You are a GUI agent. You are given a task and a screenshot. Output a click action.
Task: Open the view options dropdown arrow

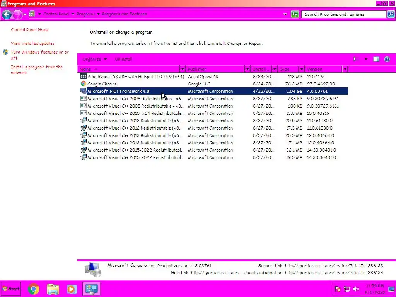pyautogui.click(x=366, y=59)
